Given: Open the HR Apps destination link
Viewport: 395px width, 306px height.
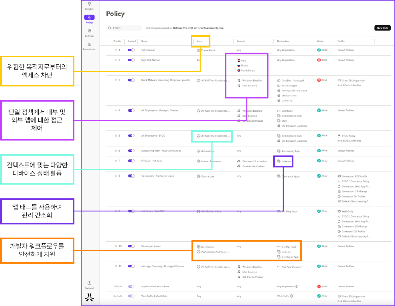Looking at the screenshot, I should pos(286,161).
